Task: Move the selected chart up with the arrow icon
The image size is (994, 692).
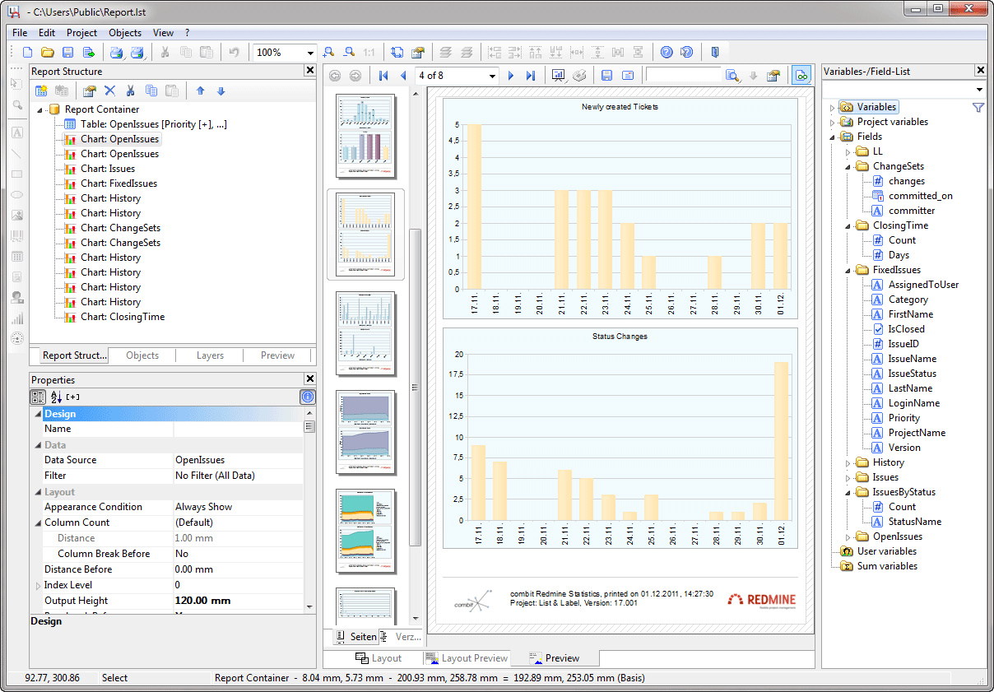Action: [200, 91]
